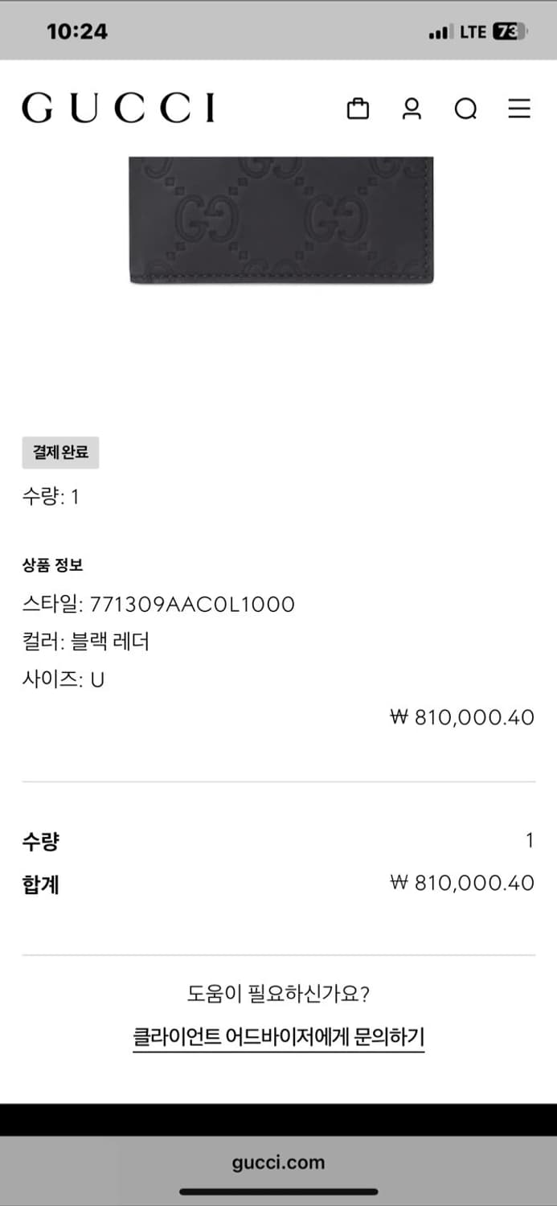
Task: Click the 클라이언트 어드바이저에게 문의하기 link
Action: (278, 1037)
